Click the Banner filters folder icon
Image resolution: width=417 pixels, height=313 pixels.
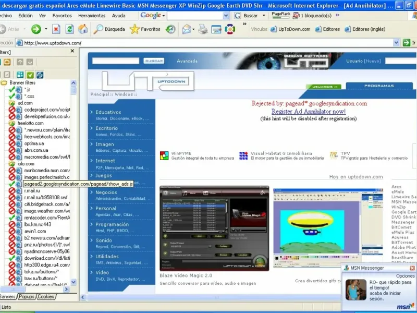coord(4,82)
